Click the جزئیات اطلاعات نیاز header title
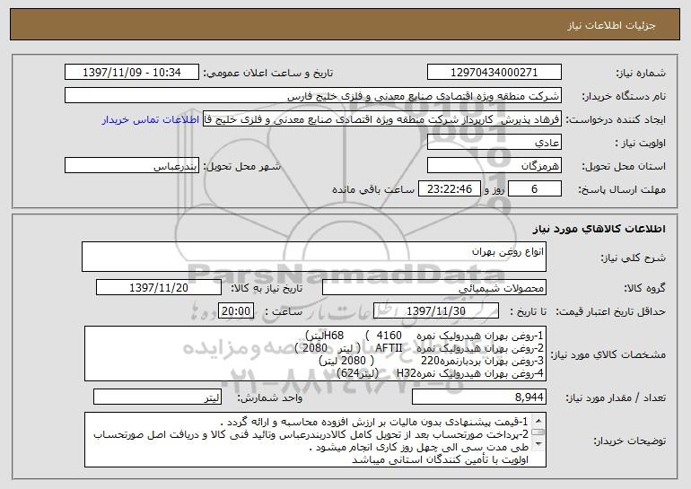 pos(611,25)
